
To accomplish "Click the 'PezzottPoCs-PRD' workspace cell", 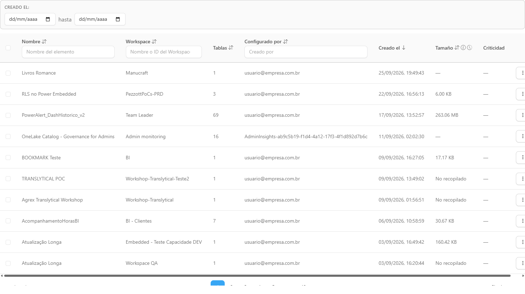I will tap(145, 94).
